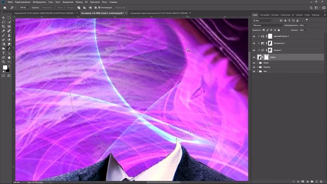
Task: Select the Move tool
Action: [x=4, y=17]
